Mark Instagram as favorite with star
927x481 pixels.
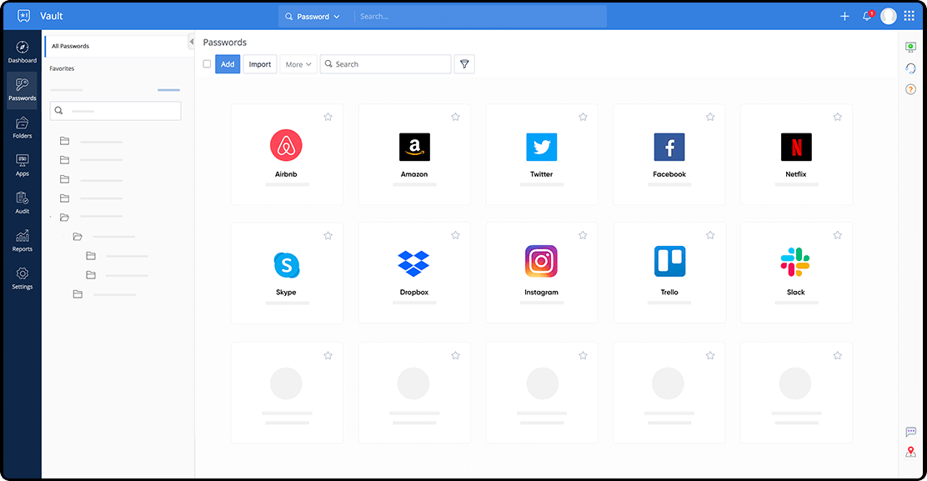[x=583, y=235]
